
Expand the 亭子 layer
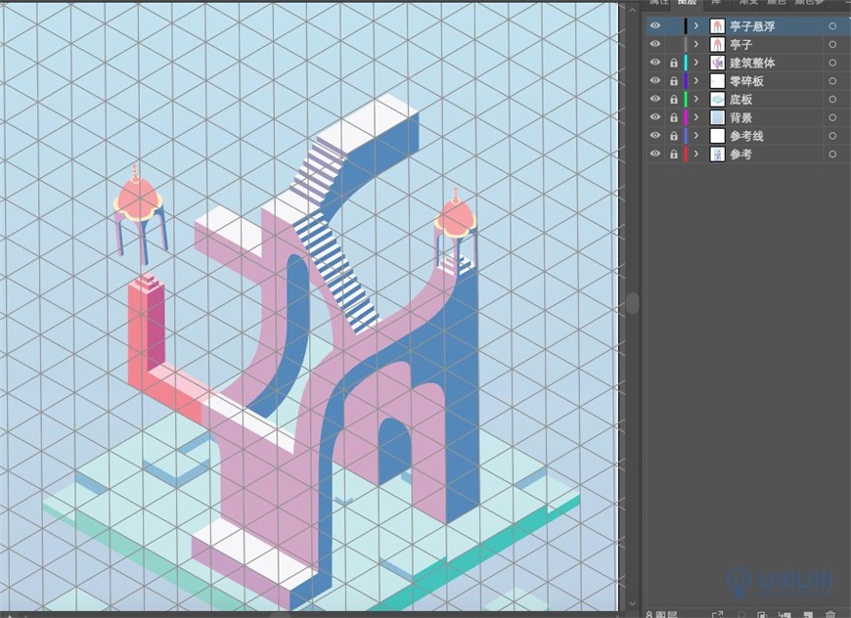pos(696,44)
